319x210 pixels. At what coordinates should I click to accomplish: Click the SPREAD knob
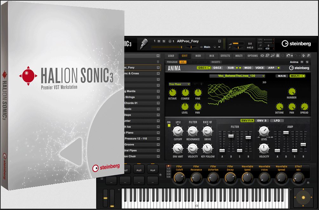pyautogui.click(x=304, y=107)
